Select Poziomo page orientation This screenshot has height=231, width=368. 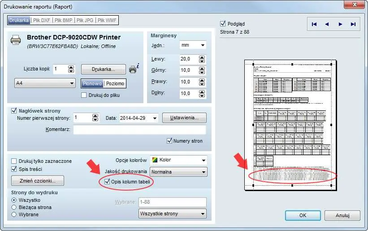(115, 83)
